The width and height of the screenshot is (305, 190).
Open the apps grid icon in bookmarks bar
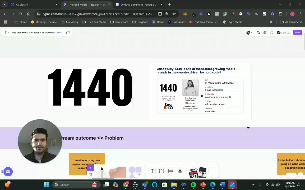[x=6, y=22]
